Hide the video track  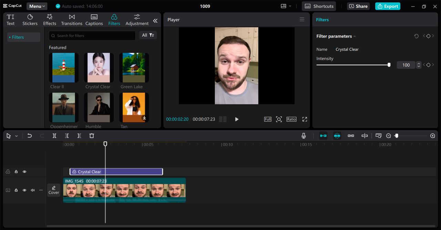(24, 190)
